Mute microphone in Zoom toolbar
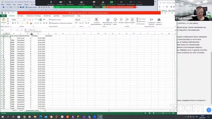This screenshot has width=212, height=119. (51, 2)
